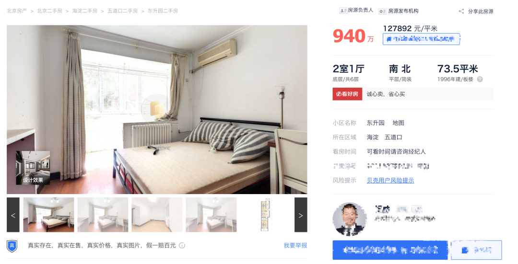
Task: Open the 3D VR view icon on photo
Action: coord(156,108)
